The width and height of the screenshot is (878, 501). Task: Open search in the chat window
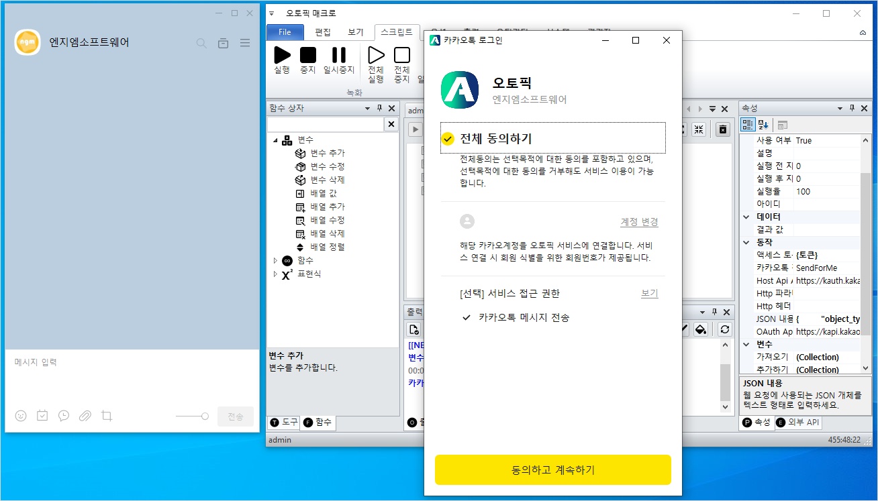pos(201,43)
